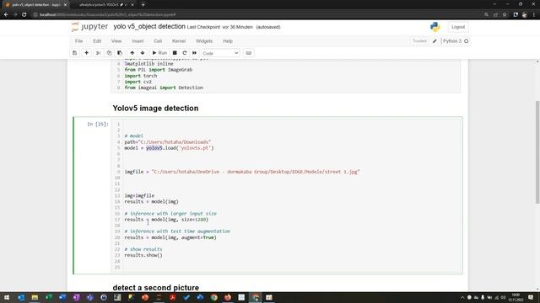The height and width of the screenshot is (303, 540).
Task: Click the Python logo icon
Action: click(x=435, y=27)
